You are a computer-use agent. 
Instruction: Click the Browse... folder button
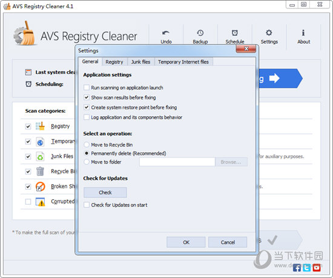(231, 162)
